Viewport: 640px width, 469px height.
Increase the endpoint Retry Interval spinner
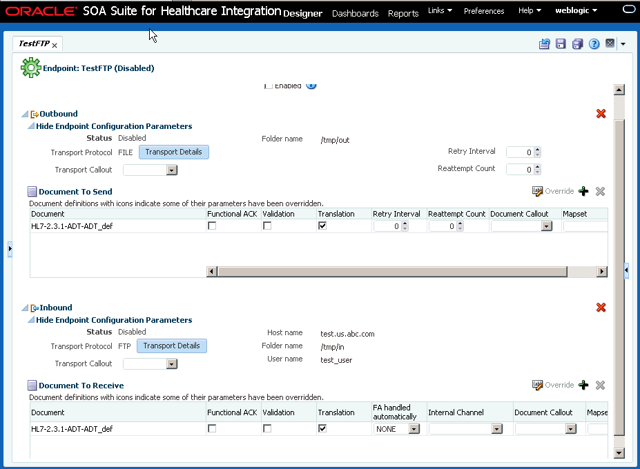(538, 150)
